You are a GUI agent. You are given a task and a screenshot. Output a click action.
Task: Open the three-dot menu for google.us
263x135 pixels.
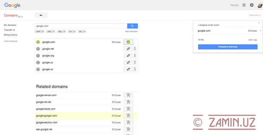(x=135, y=69)
